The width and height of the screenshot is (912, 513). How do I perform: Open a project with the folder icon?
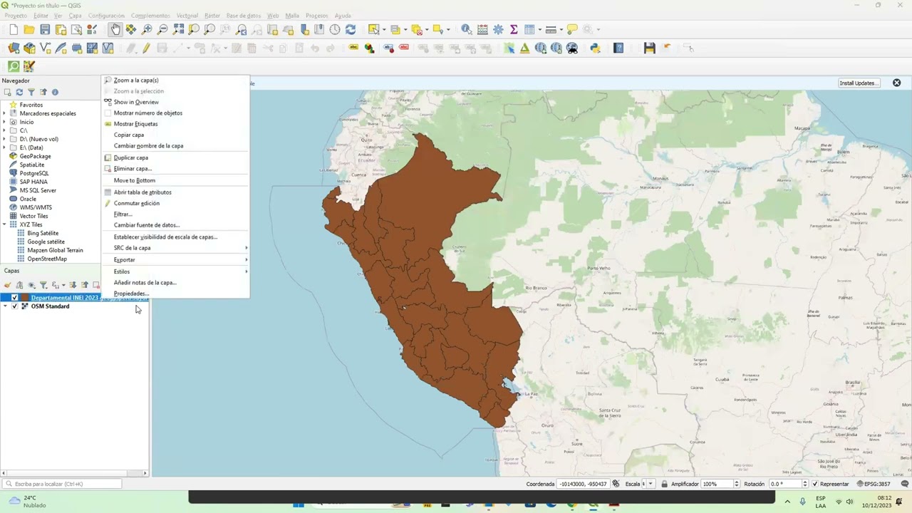point(29,29)
